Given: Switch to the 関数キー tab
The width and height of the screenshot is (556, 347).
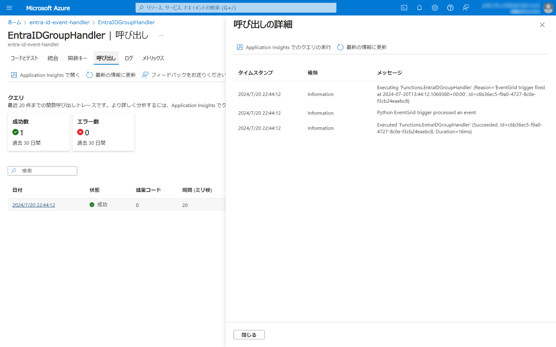Looking at the screenshot, I should pyautogui.click(x=77, y=58).
